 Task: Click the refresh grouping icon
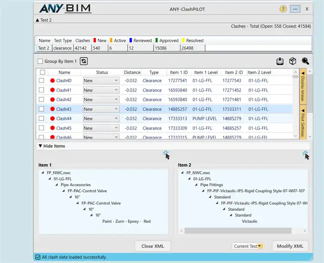(x=84, y=61)
